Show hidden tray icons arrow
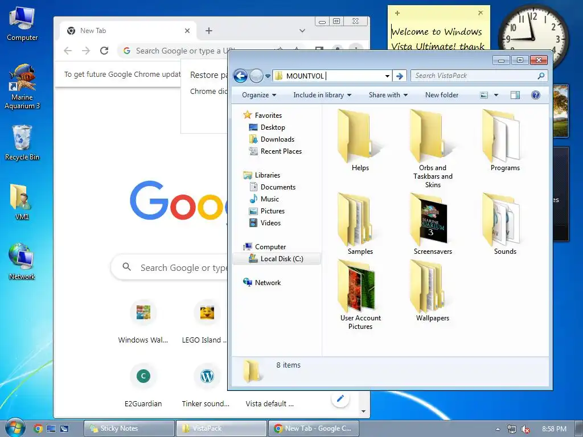 tap(498, 429)
